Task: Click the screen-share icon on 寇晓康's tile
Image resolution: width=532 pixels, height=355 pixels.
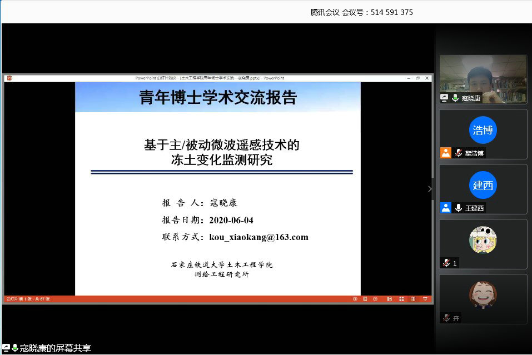Action: tap(445, 98)
